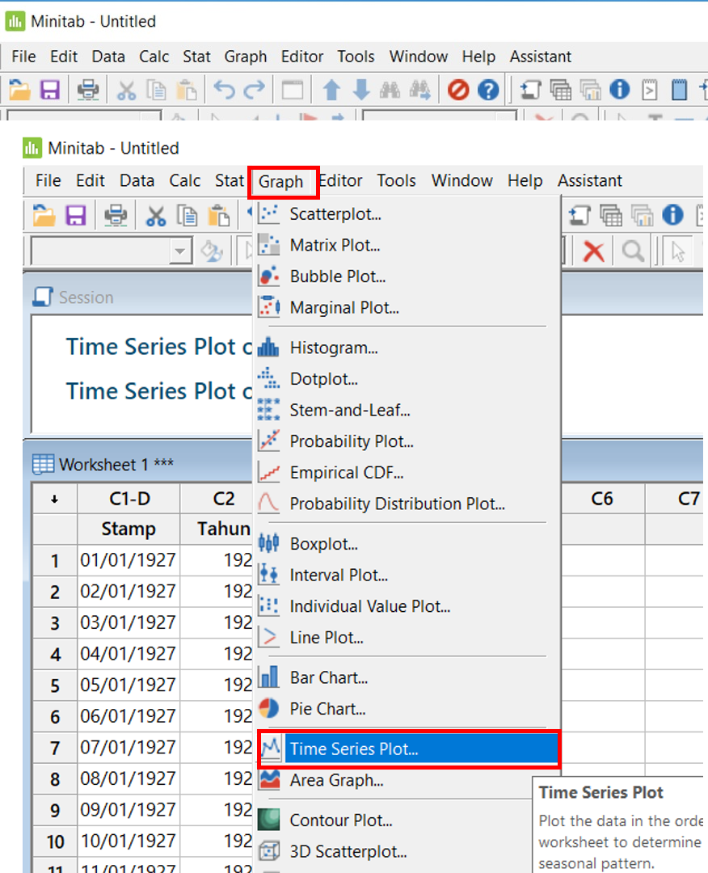This screenshot has width=708, height=873.
Task: Click Show Session Folder icon in front toolbar
Action: (579, 215)
